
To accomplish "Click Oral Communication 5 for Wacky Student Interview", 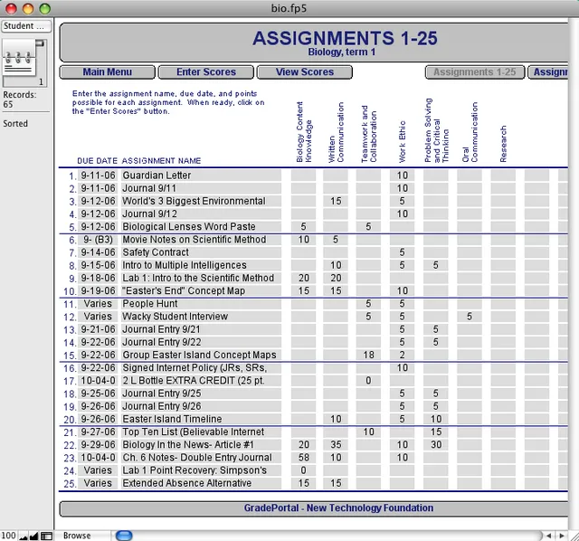I will (x=470, y=317).
